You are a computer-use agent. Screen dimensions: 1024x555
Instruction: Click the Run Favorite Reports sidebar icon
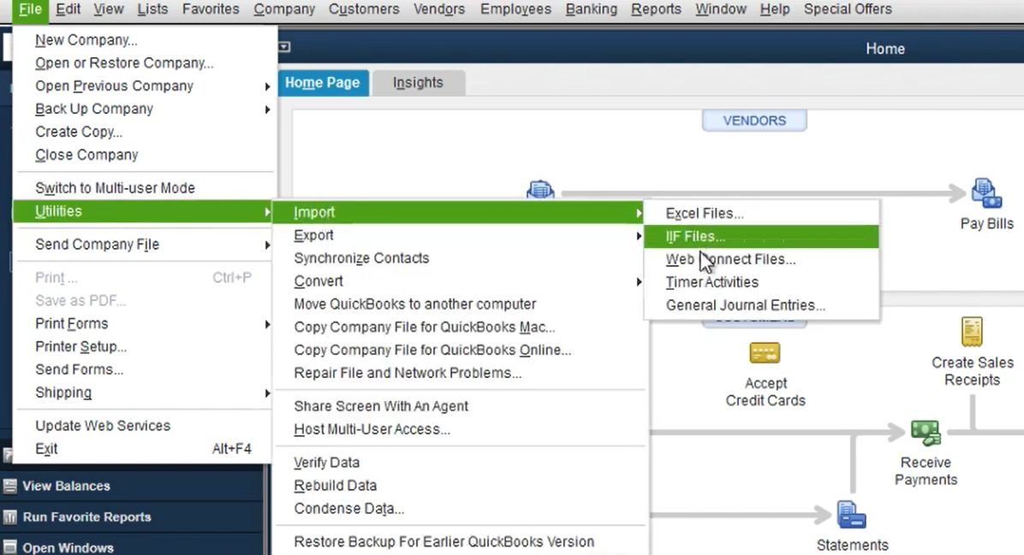coord(9,517)
